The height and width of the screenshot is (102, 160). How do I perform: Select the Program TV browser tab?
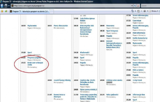coord(29,11)
